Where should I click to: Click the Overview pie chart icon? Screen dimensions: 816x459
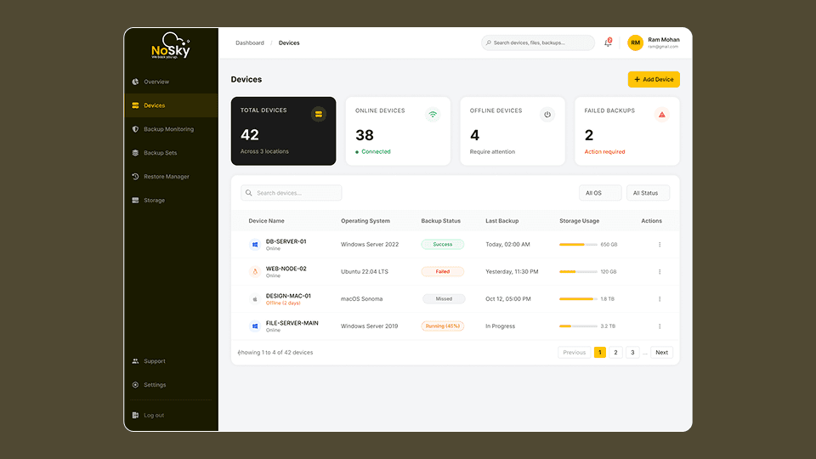click(135, 82)
